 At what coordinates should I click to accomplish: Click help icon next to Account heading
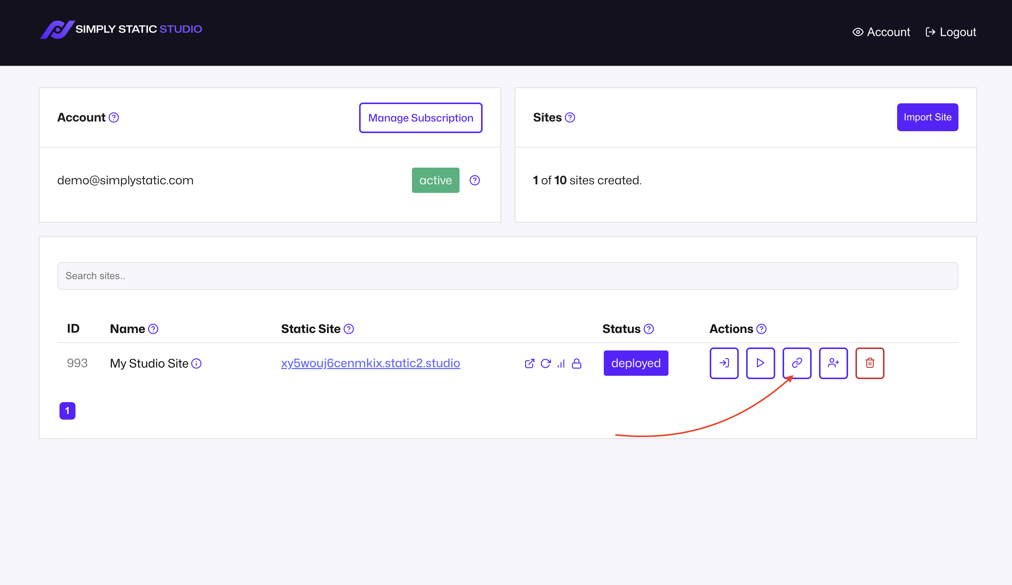click(x=114, y=117)
